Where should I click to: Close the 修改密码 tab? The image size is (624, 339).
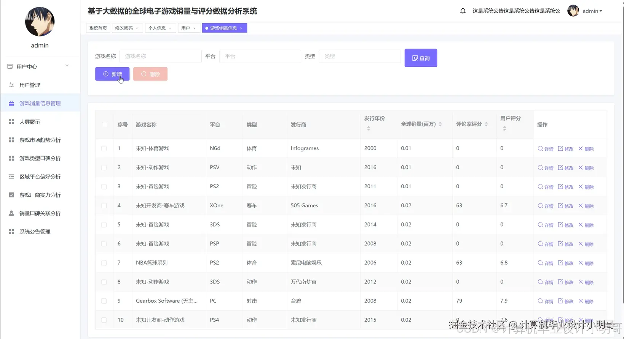coord(137,28)
